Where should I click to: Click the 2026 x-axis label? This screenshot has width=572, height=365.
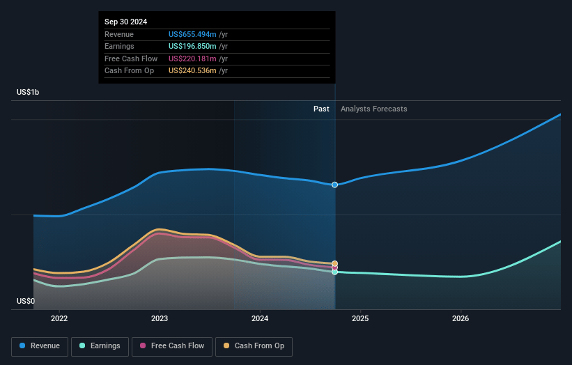pos(461,318)
